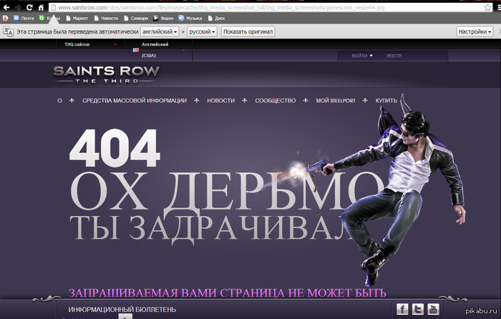Click the saintsrow.com address bar
501x319 pixels.
click(266, 7)
